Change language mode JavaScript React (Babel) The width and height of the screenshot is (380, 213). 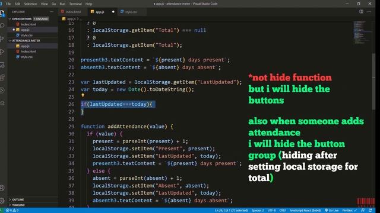tap(305, 211)
